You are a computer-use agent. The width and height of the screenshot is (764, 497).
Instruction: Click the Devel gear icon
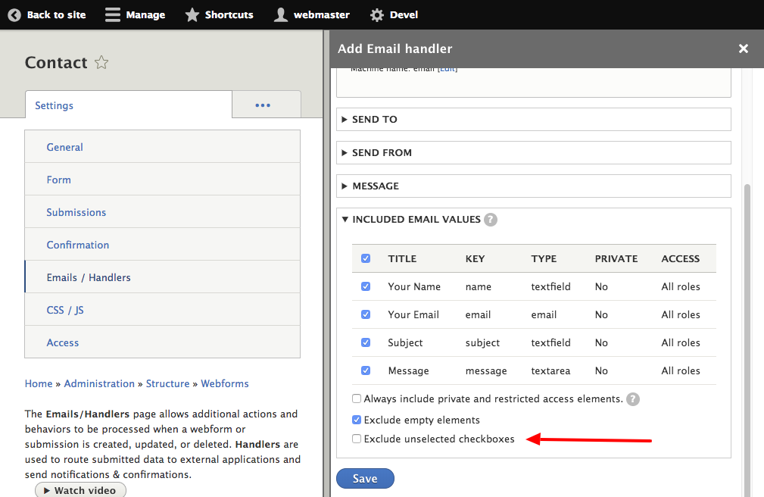[376, 15]
